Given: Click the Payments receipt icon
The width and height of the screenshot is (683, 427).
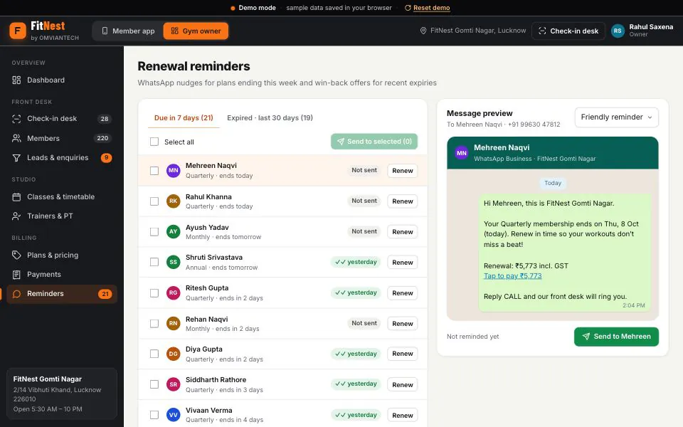Looking at the screenshot, I should pyautogui.click(x=16, y=275).
